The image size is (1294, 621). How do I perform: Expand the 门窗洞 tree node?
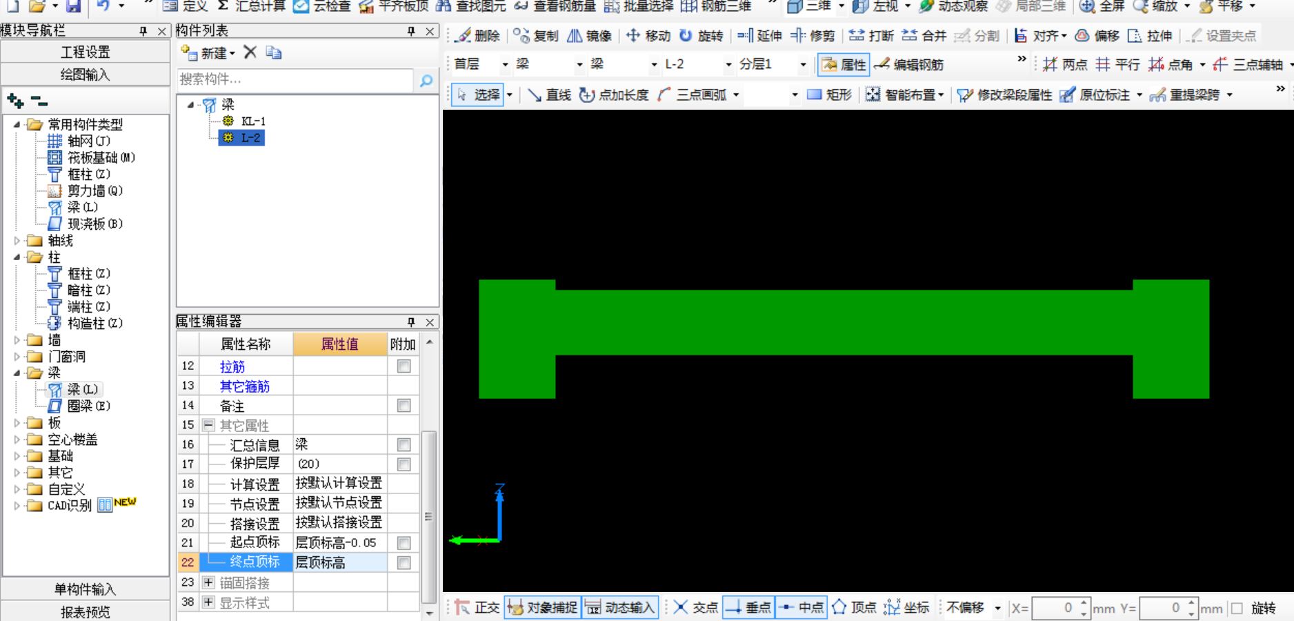17,357
